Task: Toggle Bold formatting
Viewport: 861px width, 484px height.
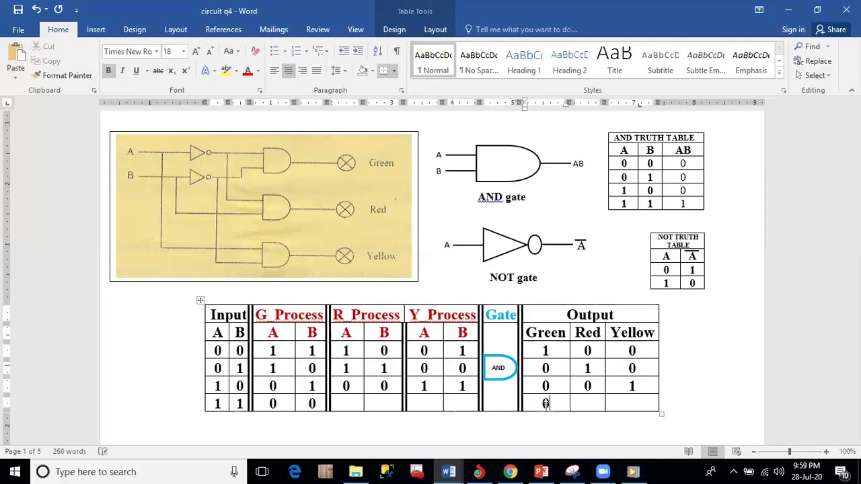Action: (108, 71)
